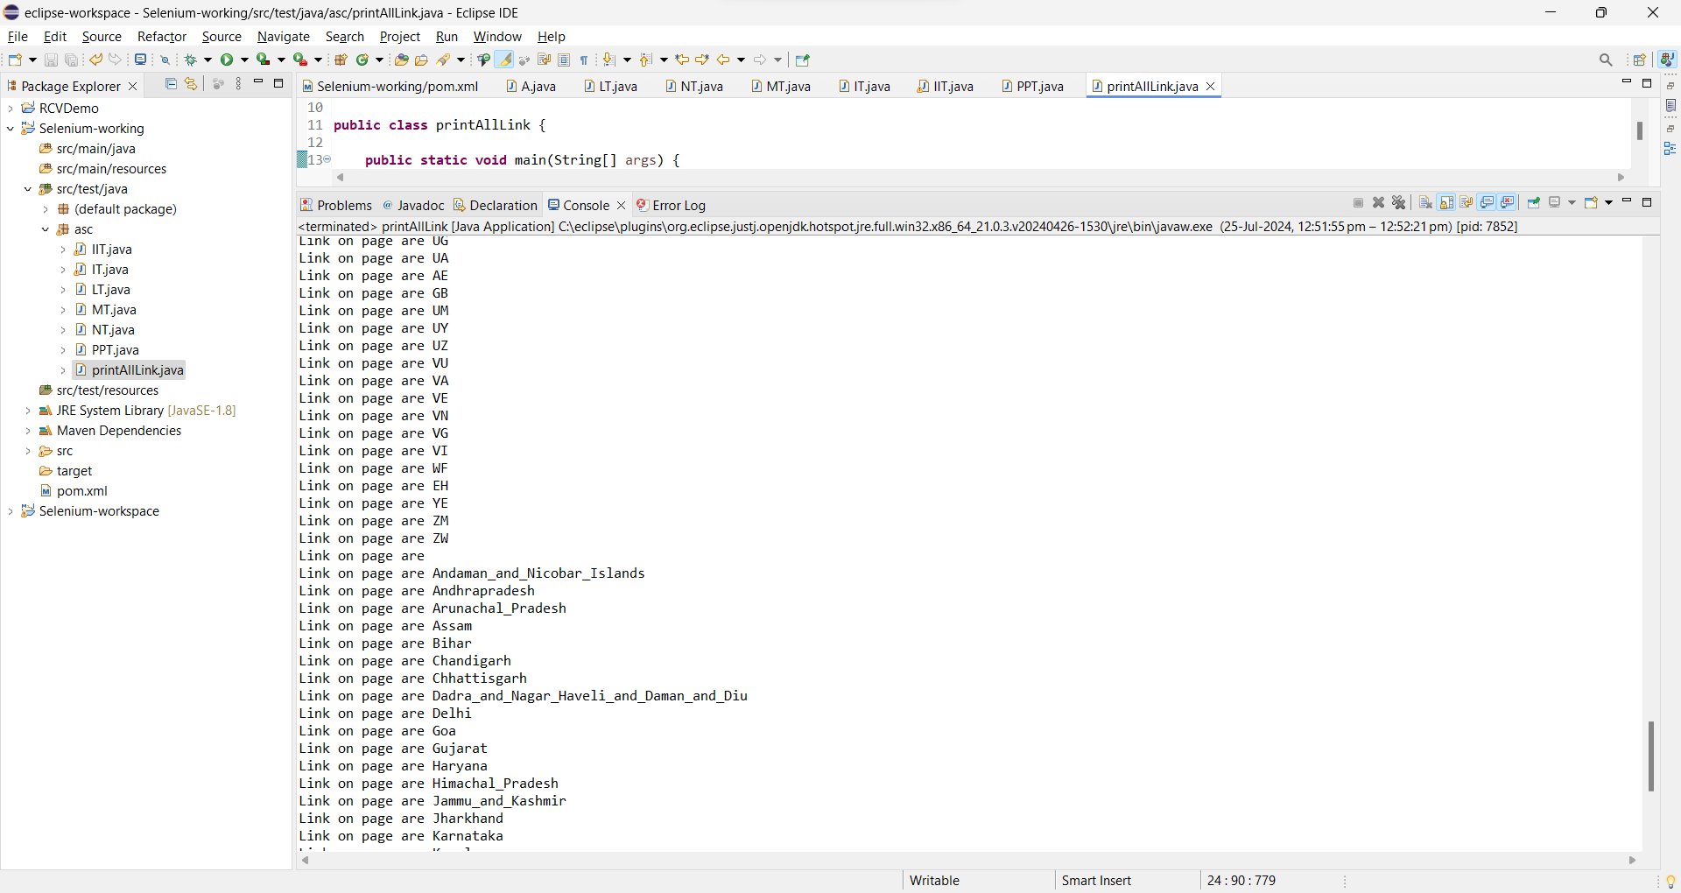
Task: Open the Refactor menu
Action: pyautogui.click(x=162, y=37)
